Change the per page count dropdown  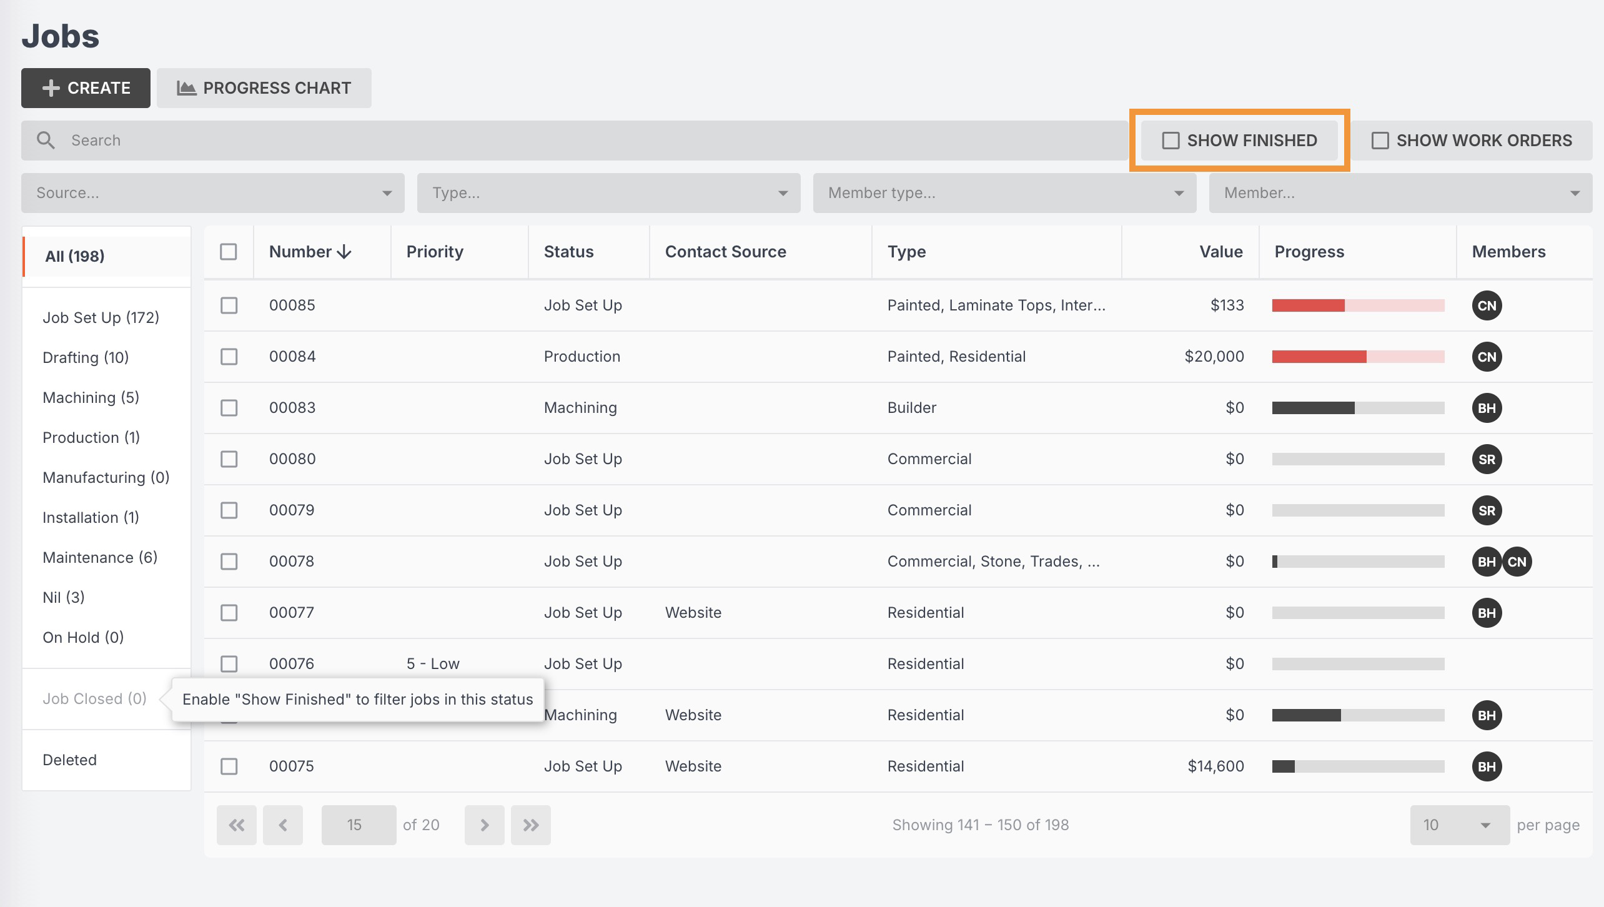1459,825
